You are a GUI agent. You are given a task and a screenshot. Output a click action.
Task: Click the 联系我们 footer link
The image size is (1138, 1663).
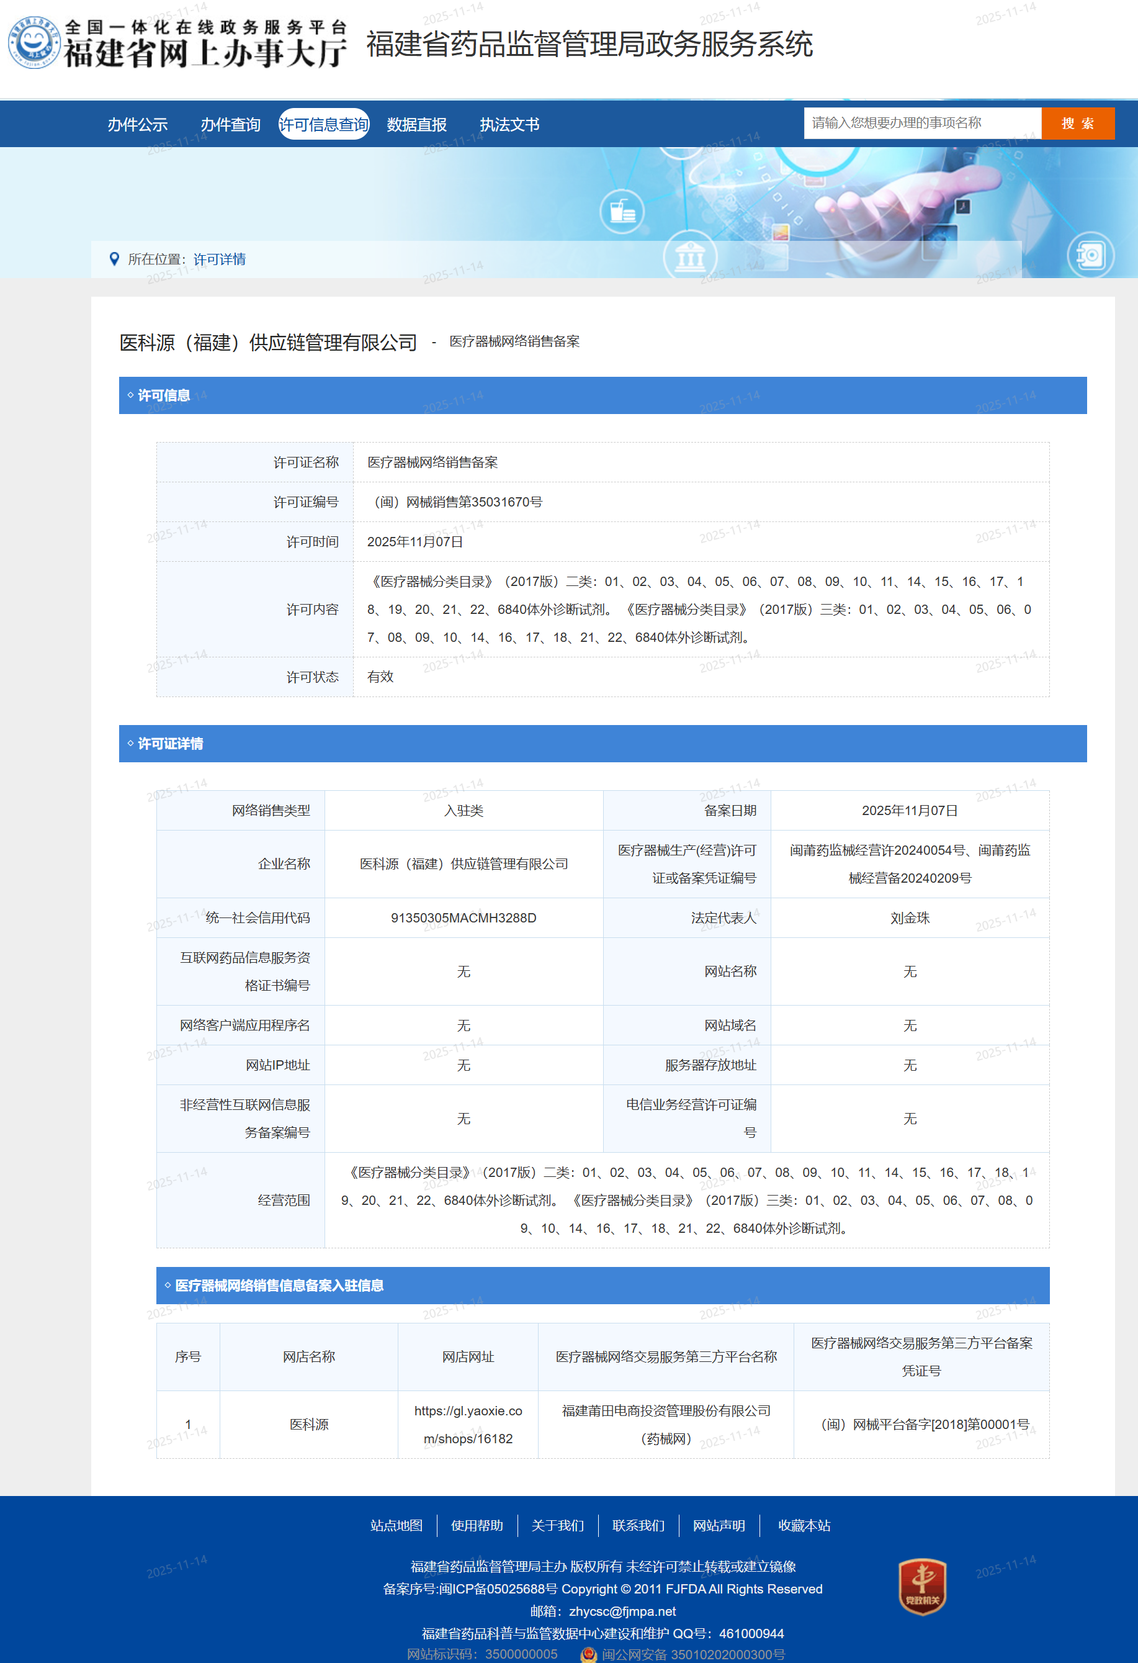[x=638, y=1526]
